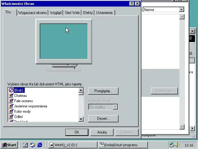
Task: Click wallpaper list scroll-up arrow
Action: (x=81, y=90)
